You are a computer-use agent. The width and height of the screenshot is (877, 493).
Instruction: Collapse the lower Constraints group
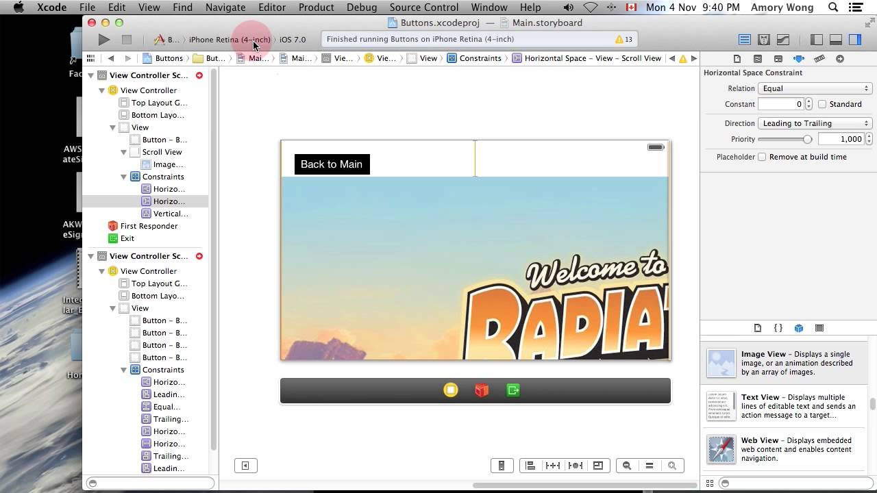point(124,370)
